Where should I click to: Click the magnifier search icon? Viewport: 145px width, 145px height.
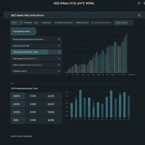(139, 15)
